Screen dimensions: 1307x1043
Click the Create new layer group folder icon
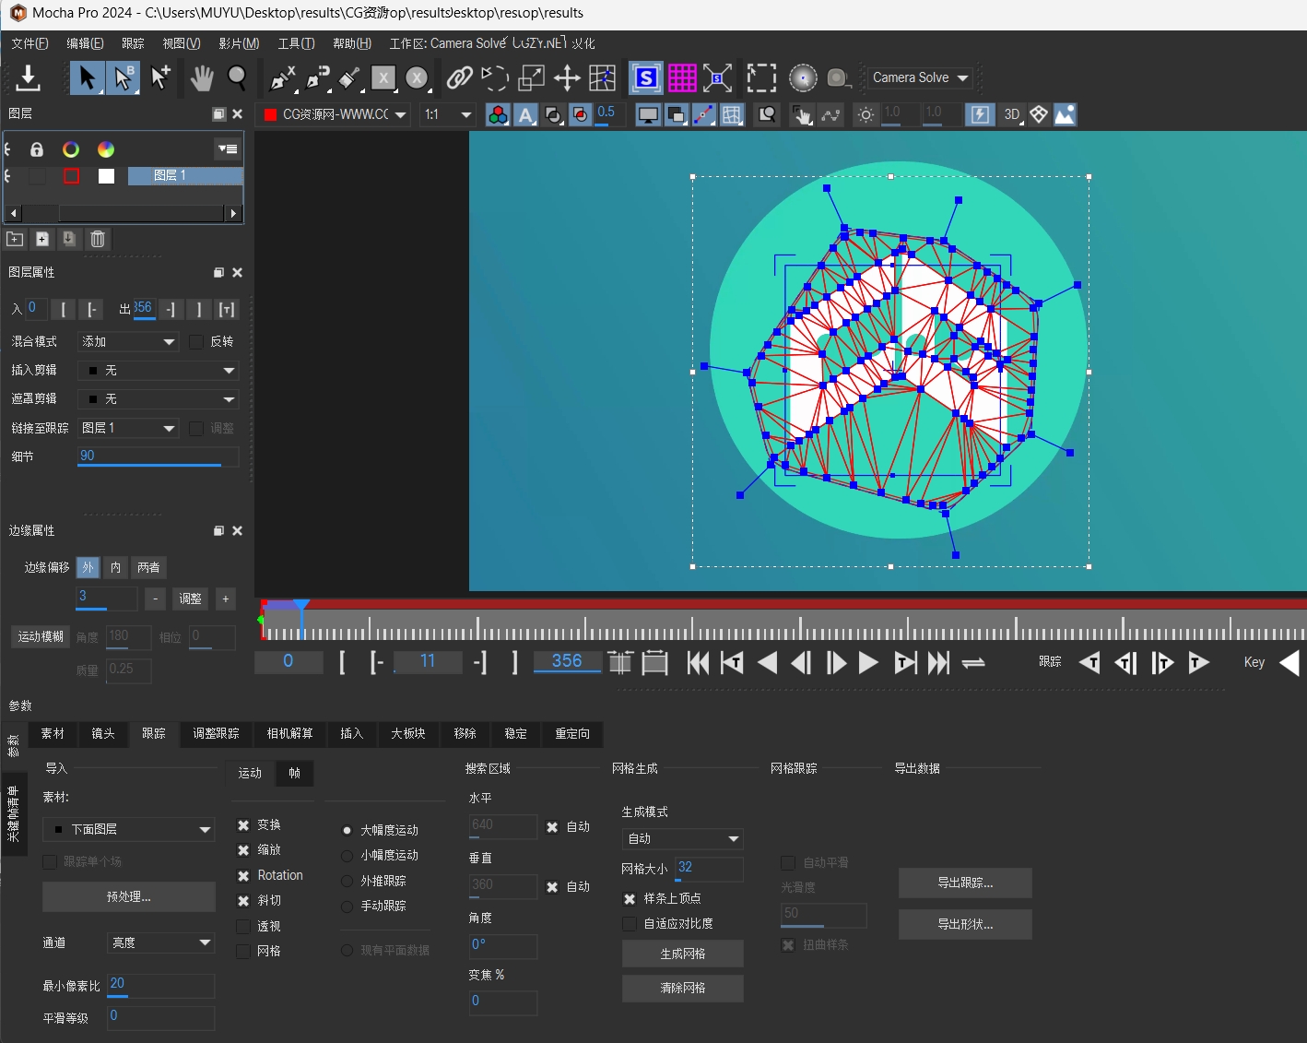click(15, 239)
